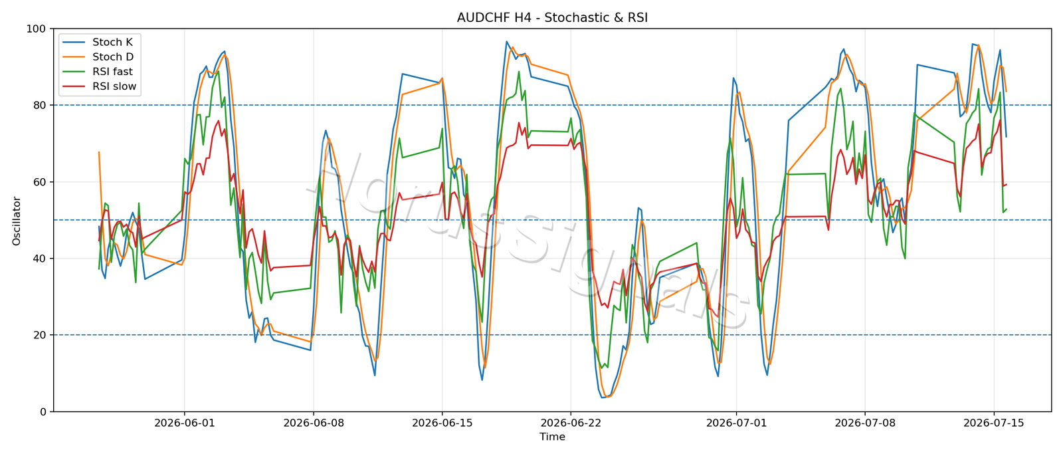Click the Time x-axis label
The image size is (1063, 456).
coord(552,437)
